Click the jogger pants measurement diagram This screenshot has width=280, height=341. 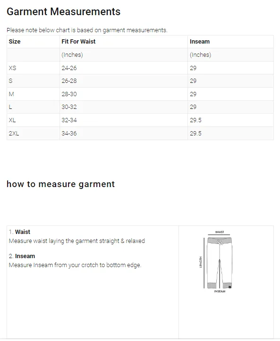(218, 262)
